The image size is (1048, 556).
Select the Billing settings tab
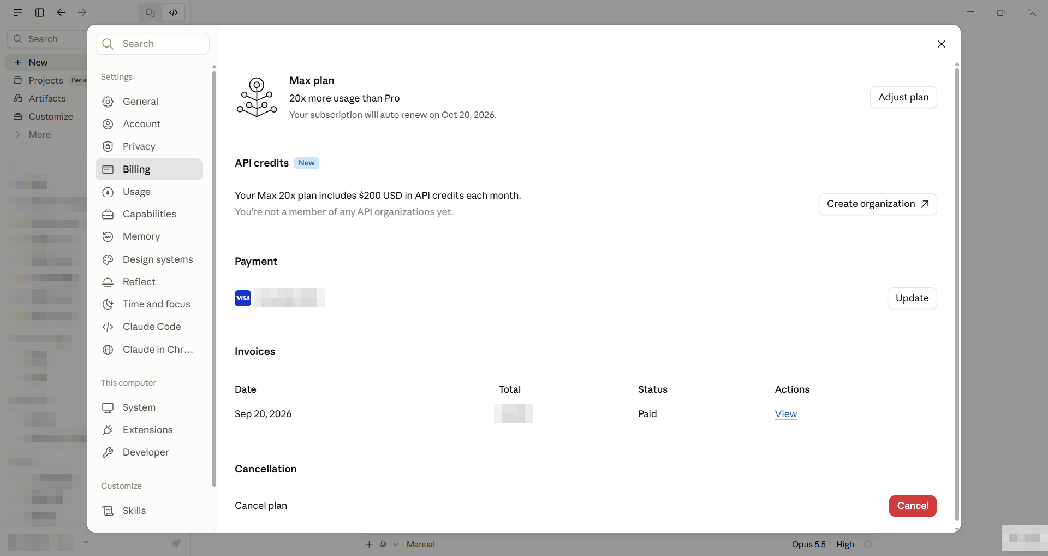[x=149, y=169]
